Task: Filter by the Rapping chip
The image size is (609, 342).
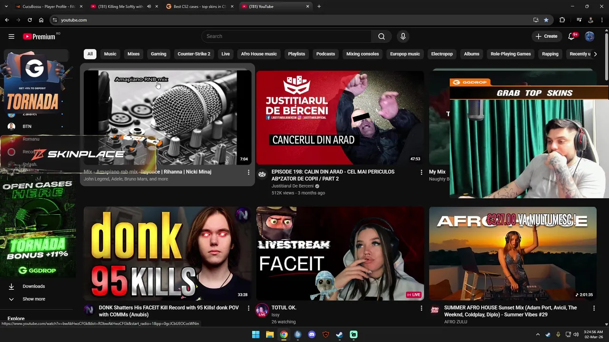Action: (550, 54)
